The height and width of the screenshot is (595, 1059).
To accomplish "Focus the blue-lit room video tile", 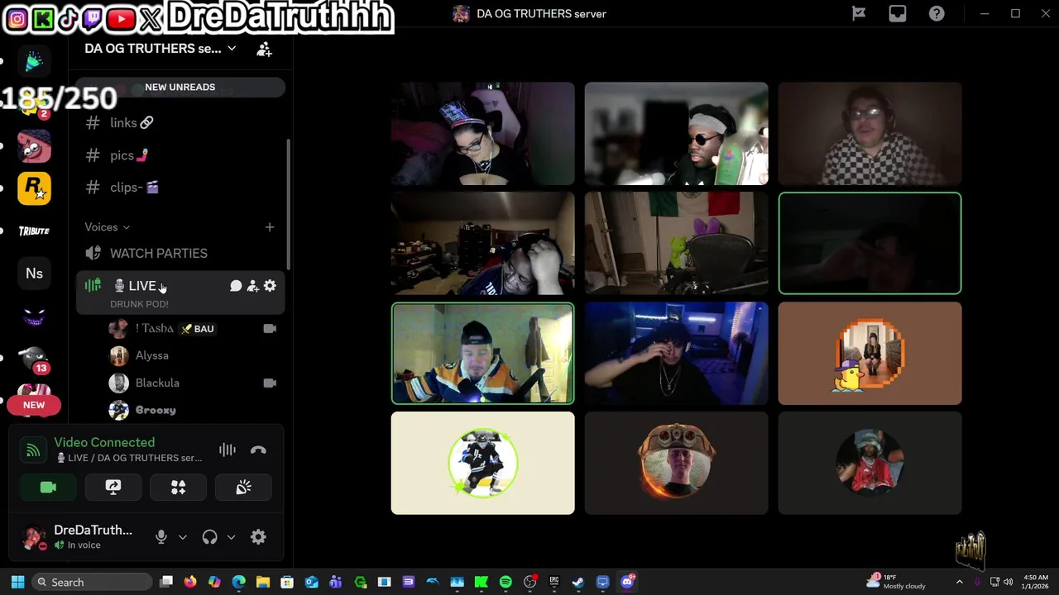I will [x=676, y=353].
